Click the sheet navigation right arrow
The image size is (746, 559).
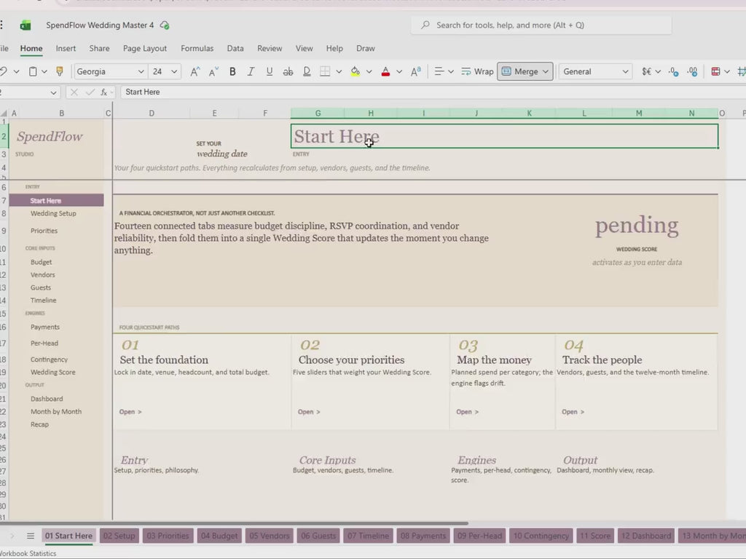coord(12,536)
